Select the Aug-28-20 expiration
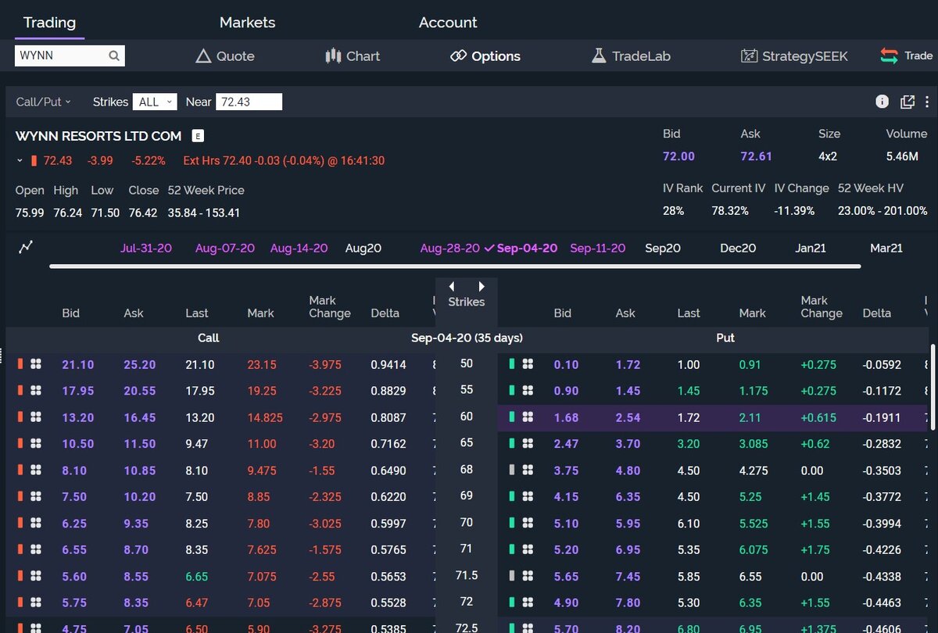This screenshot has height=633, width=938. (450, 248)
